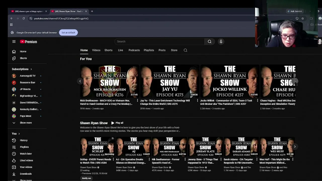Click the search magnifier button
322x181 pixels.
pyautogui.click(x=210, y=41)
